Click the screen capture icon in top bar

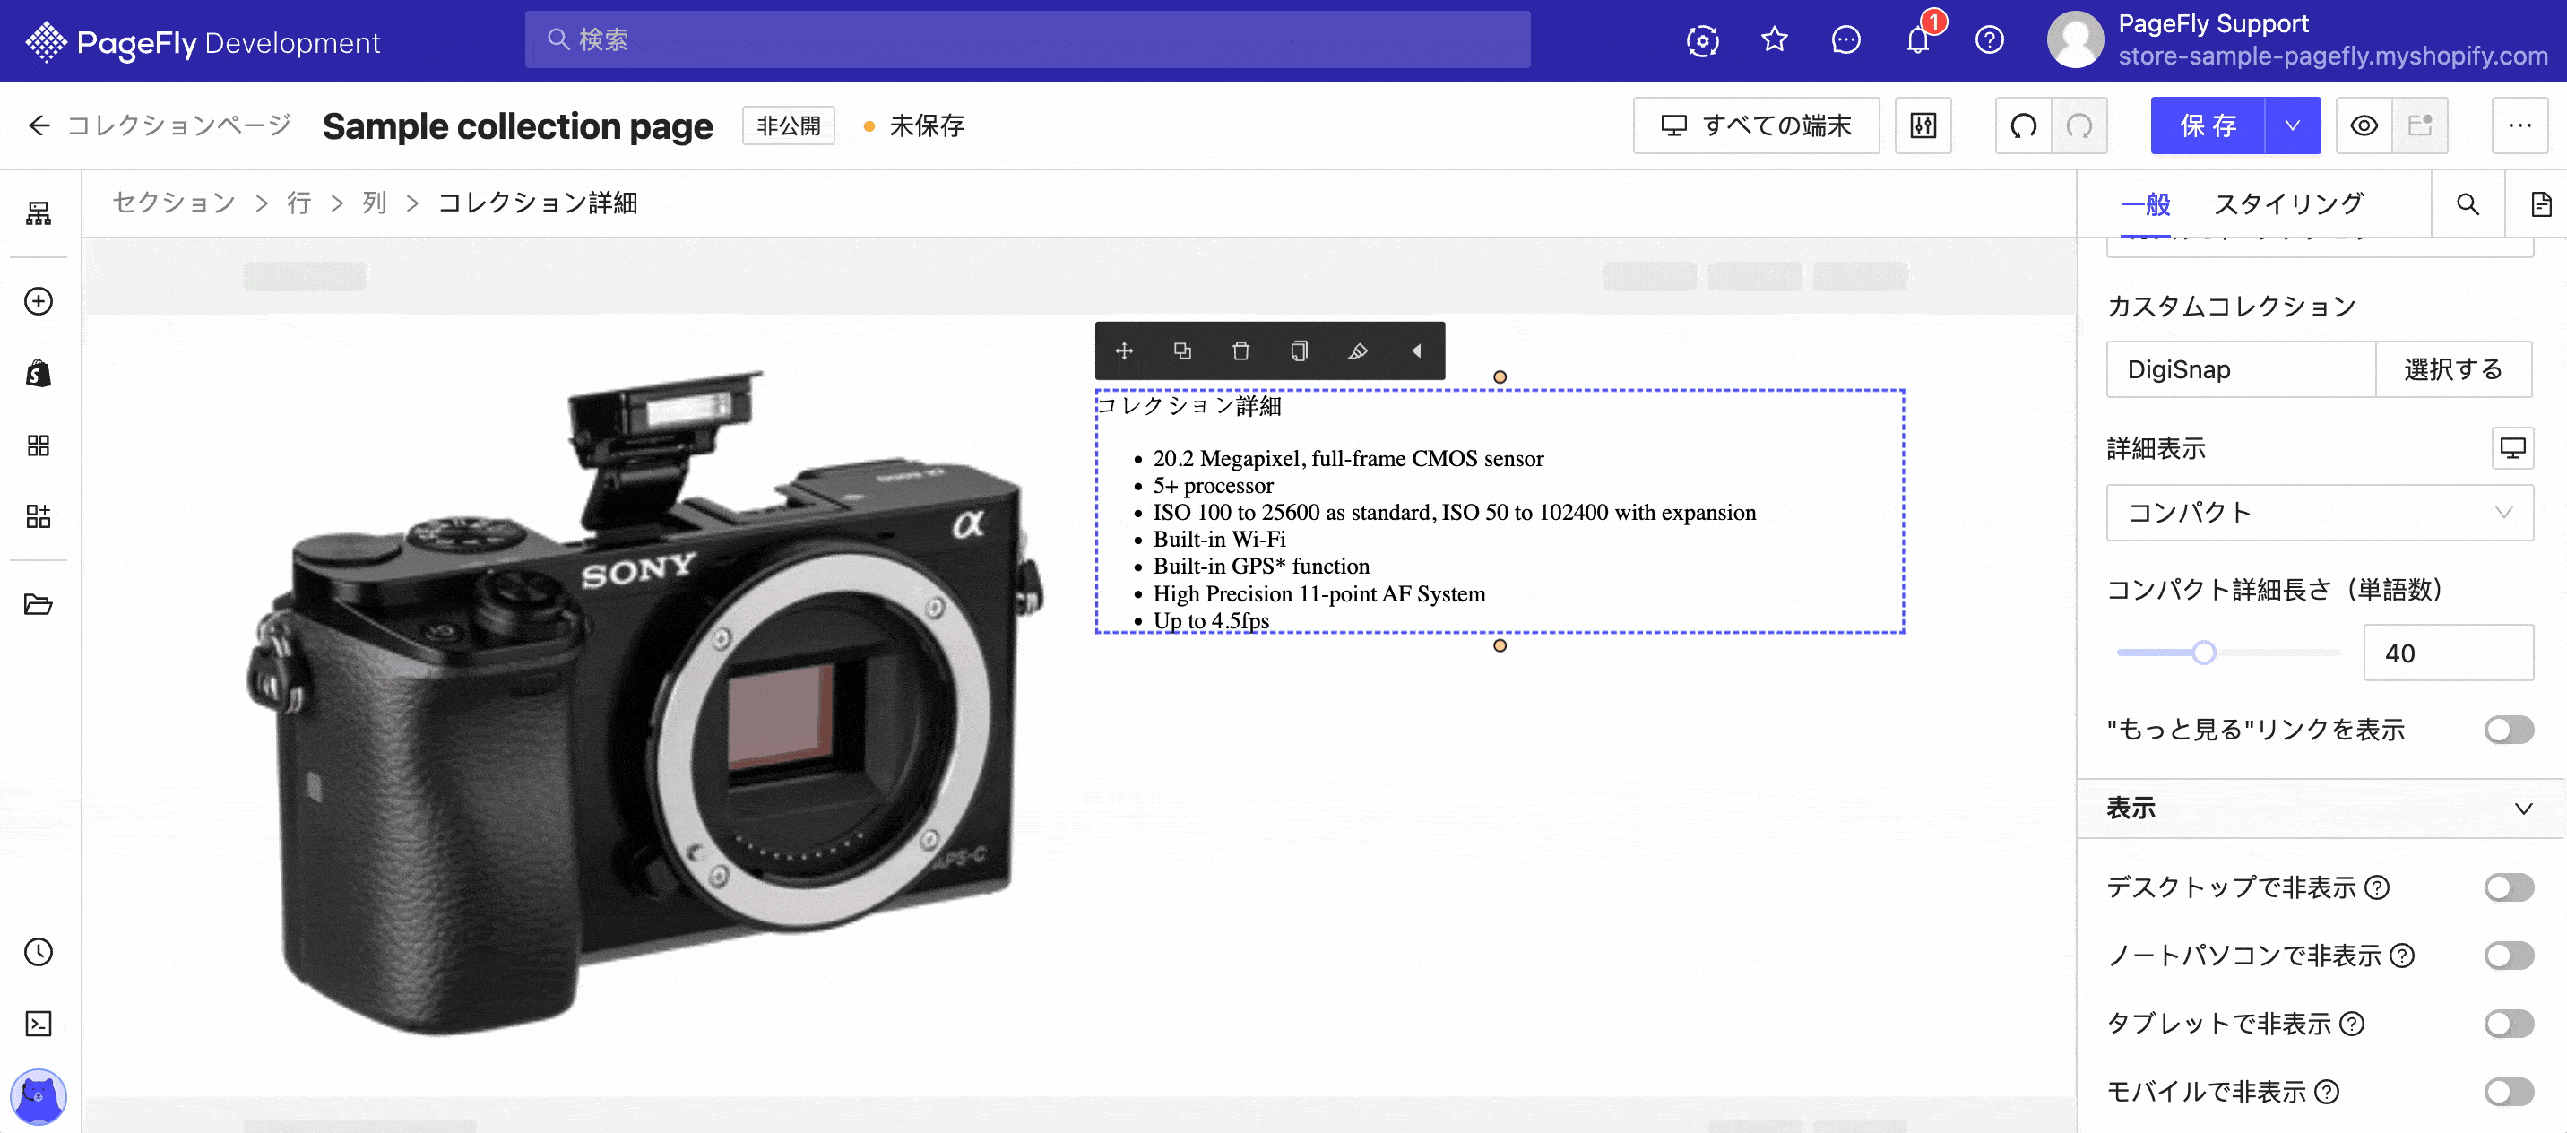(1702, 39)
